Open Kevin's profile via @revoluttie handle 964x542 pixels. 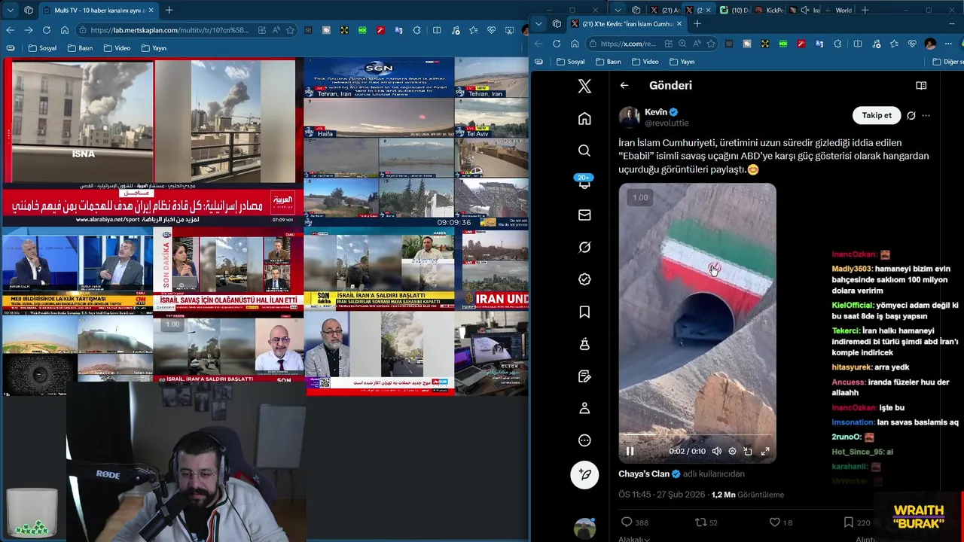pyautogui.click(x=667, y=123)
